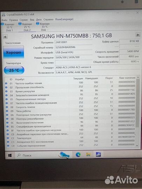Click raw value 00390005001​9 of Температура
142x189 pixels.
click(126, 137)
